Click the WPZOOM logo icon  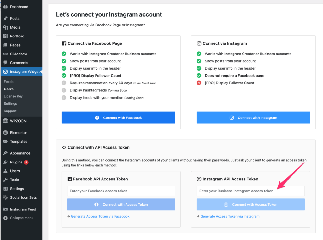[x=6, y=121]
